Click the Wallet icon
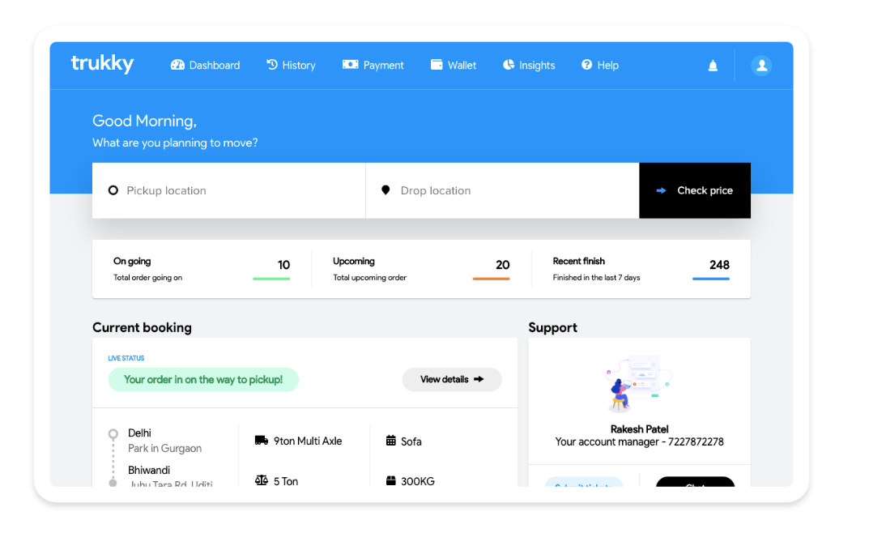The width and height of the screenshot is (869, 533). [x=437, y=65]
